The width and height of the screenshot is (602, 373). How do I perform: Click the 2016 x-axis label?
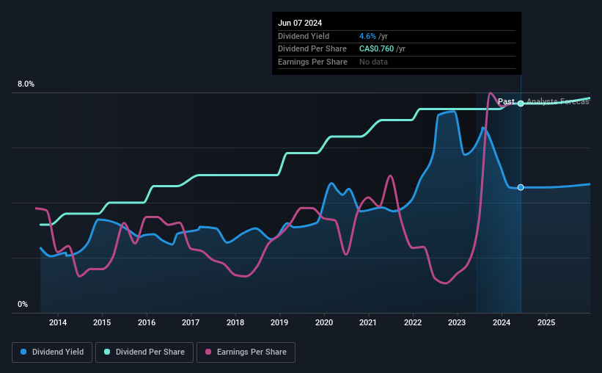coord(147,322)
